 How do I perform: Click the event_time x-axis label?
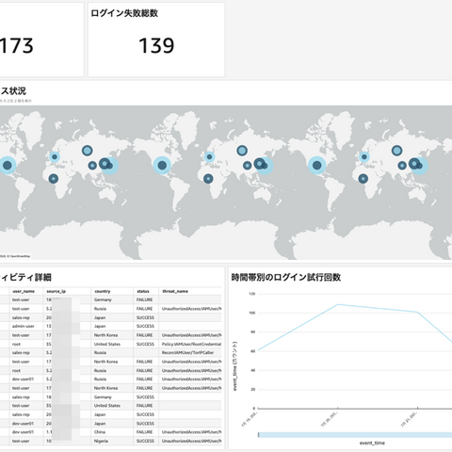372,443
